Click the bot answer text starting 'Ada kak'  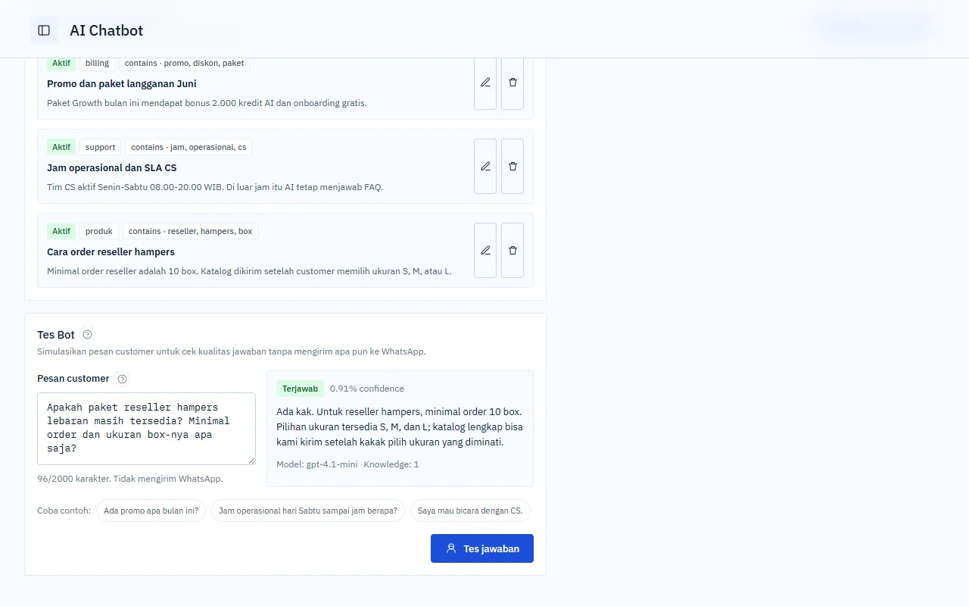coord(400,426)
